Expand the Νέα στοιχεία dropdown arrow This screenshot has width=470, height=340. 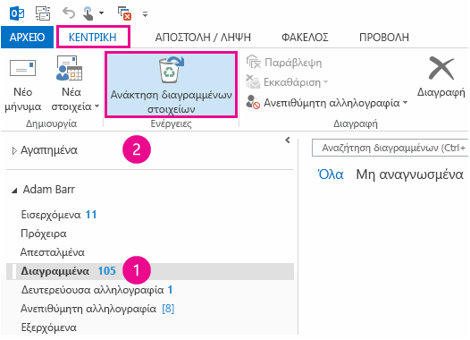97,106
